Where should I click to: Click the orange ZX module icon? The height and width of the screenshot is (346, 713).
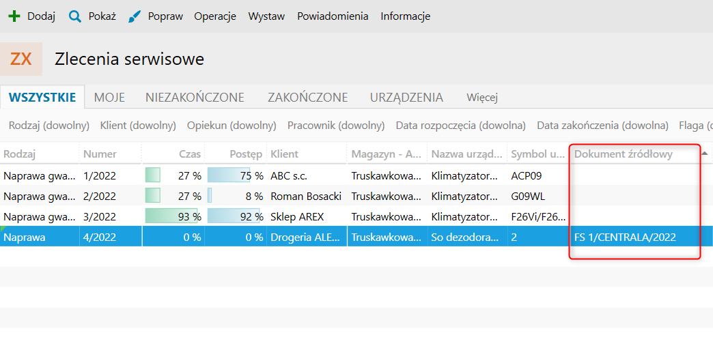tap(21, 59)
